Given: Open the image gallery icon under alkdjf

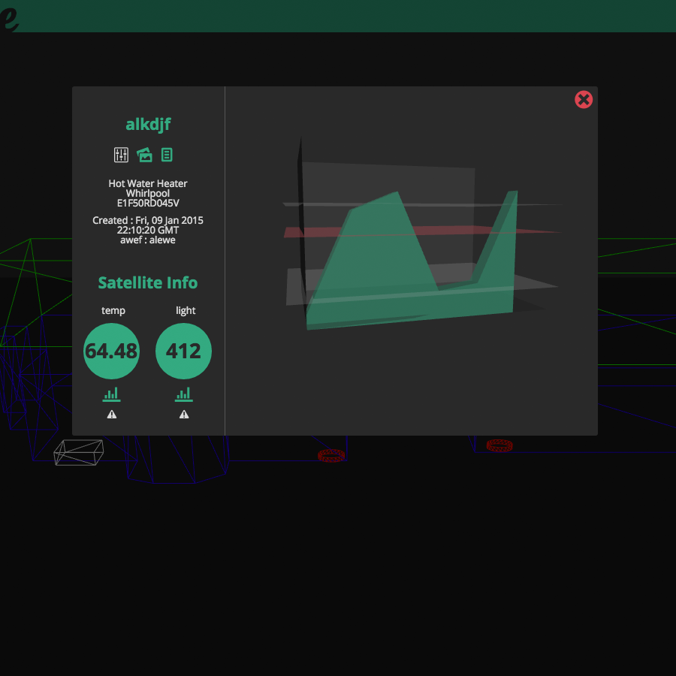Looking at the screenshot, I should click(144, 155).
